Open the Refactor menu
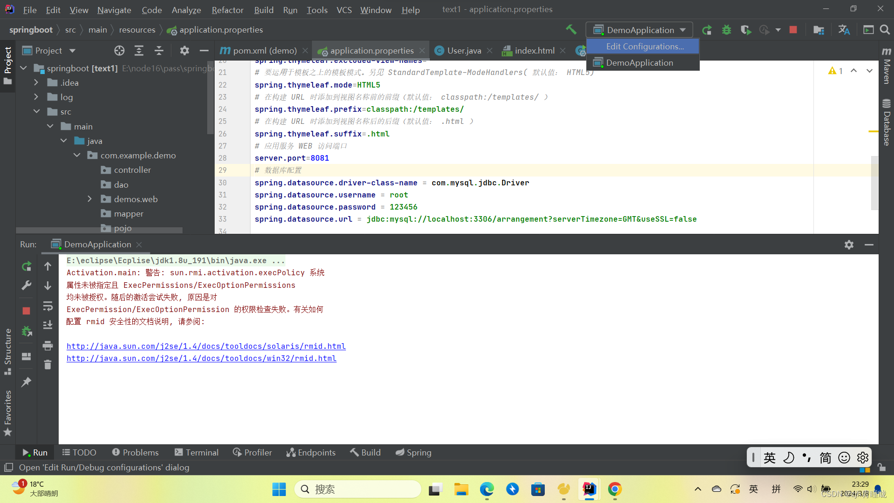894x503 pixels. (227, 9)
